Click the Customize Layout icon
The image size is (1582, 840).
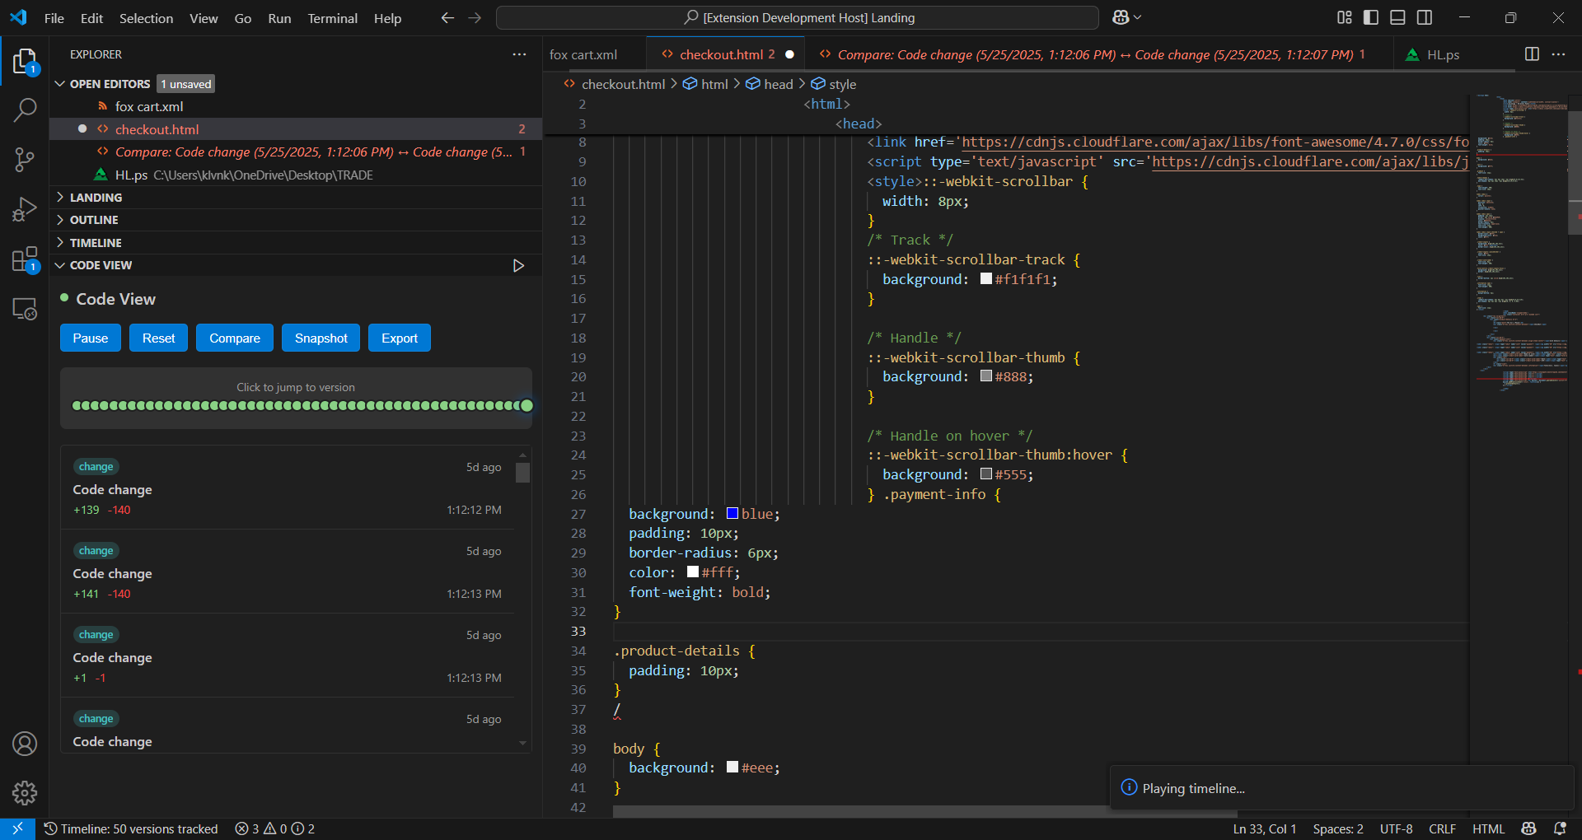pyautogui.click(x=1345, y=17)
